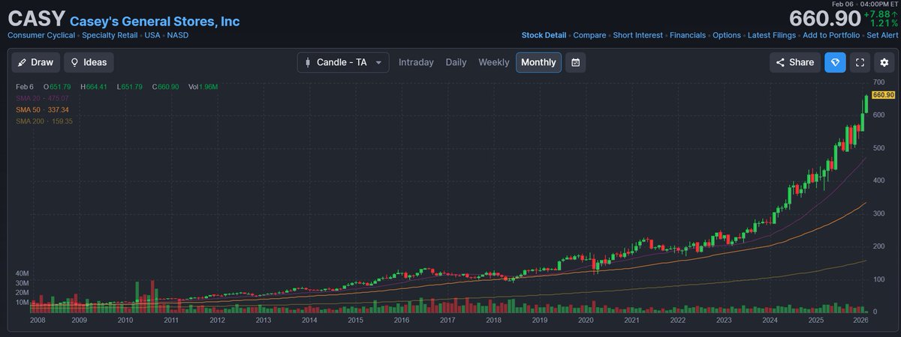The height and width of the screenshot is (337, 901).
Task: Open the NASD exchange link
Action: click(178, 35)
